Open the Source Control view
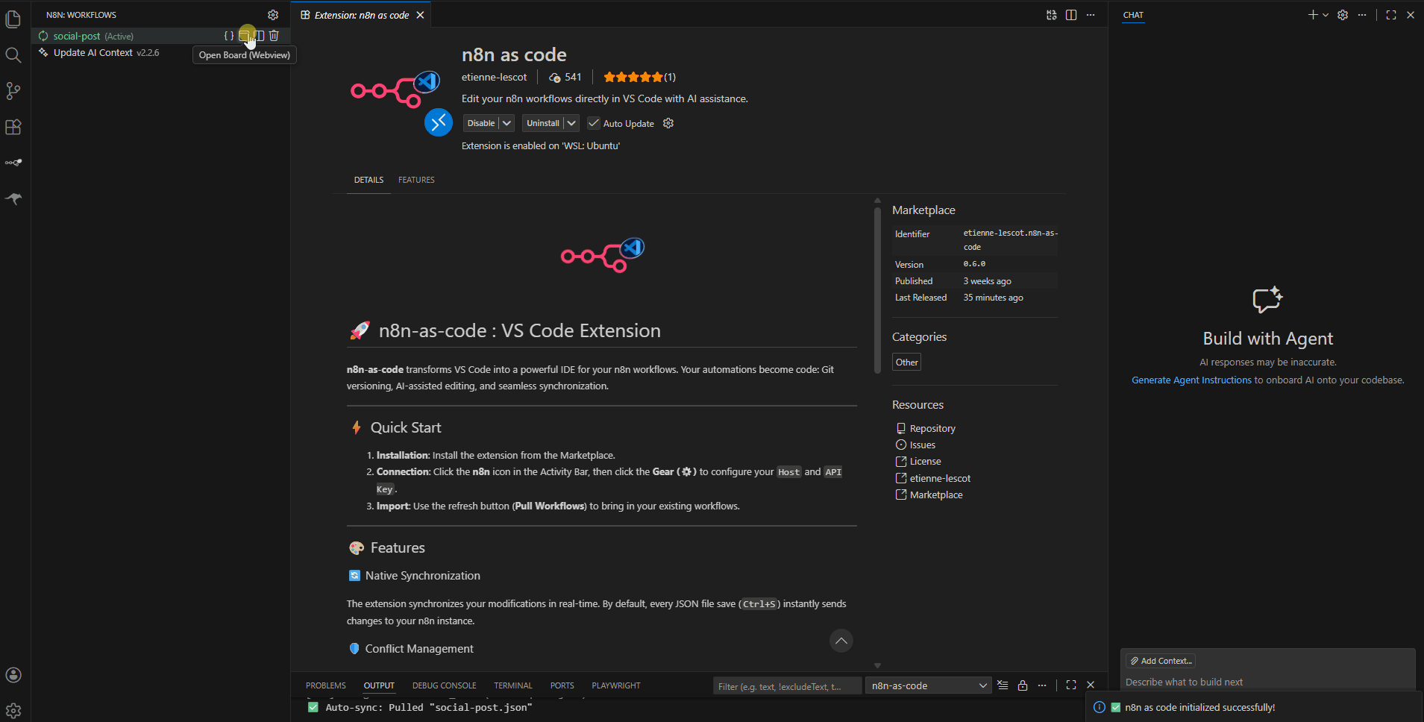 (x=13, y=90)
